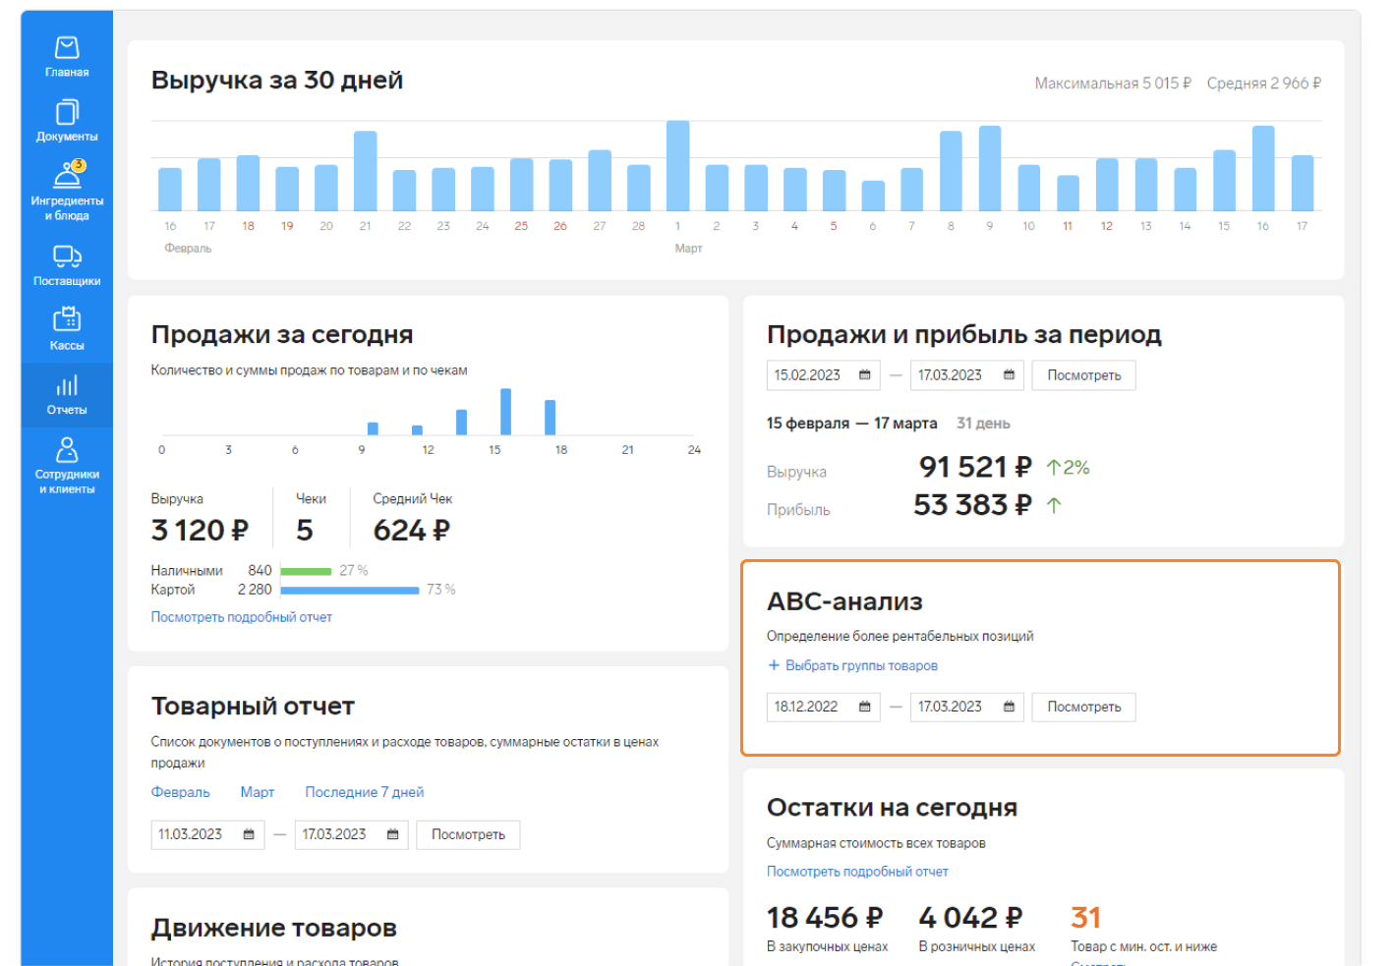
Task: Click green arrow next to Прибыль value
Action: click(x=1054, y=505)
